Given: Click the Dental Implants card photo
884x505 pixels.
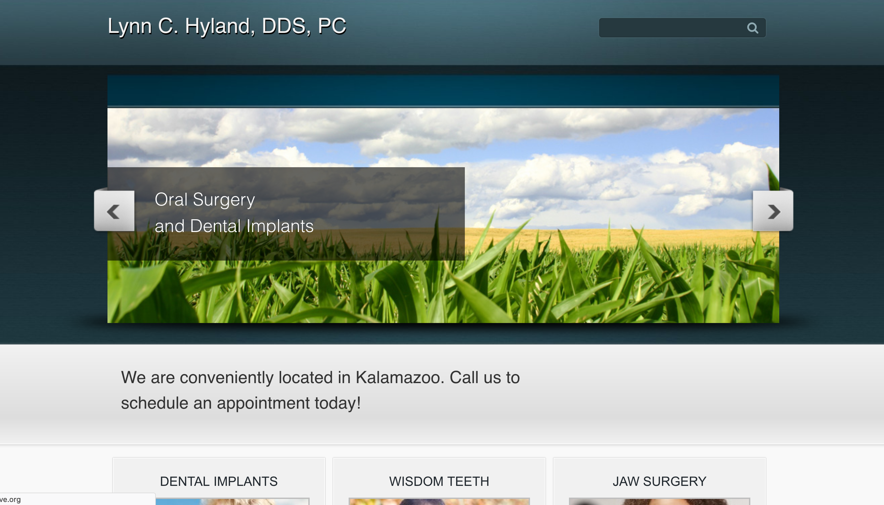Looking at the screenshot, I should (x=232, y=502).
